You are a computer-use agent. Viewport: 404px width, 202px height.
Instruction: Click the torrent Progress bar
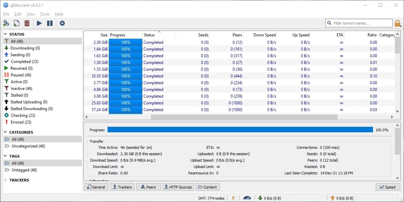coord(241,130)
